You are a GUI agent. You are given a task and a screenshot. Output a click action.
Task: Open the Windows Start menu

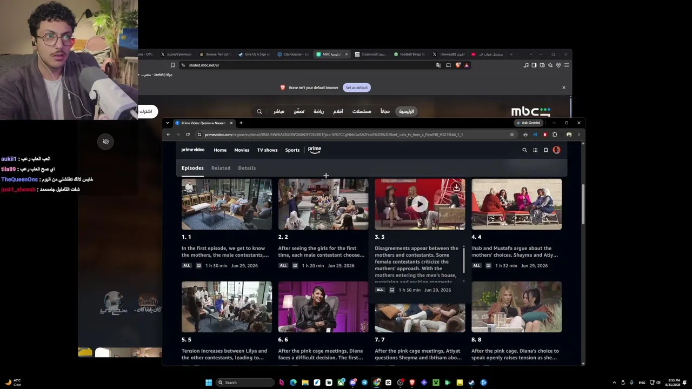[x=209, y=383]
